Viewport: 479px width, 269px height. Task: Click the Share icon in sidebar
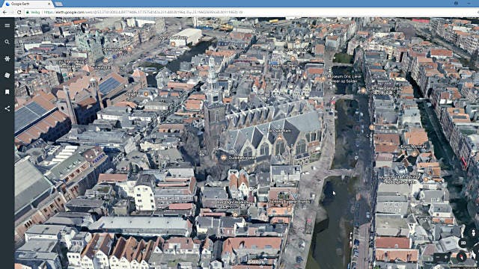tap(7, 108)
